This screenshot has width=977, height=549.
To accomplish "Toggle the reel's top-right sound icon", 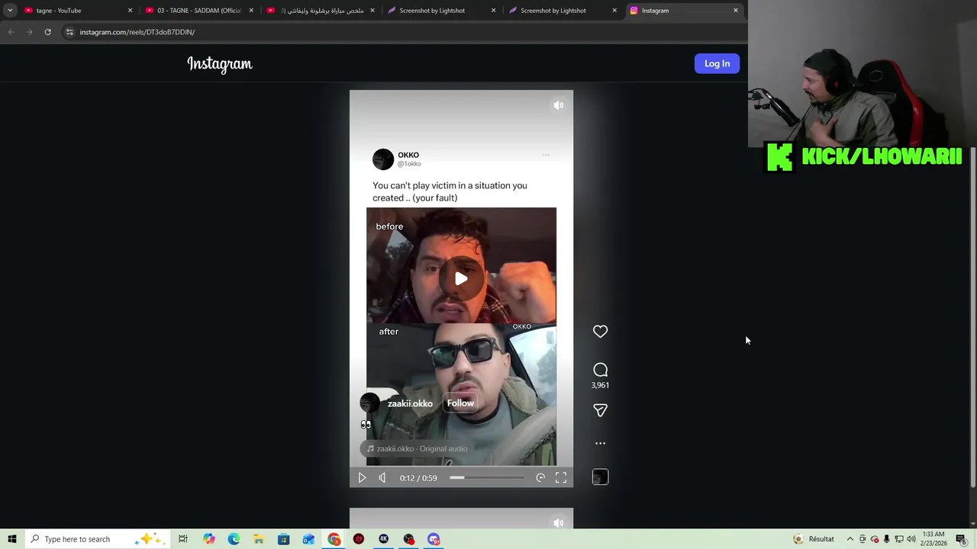I will coord(559,105).
